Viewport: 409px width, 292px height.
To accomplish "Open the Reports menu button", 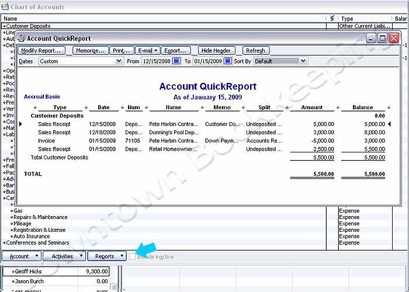I will click(x=107, y=256).
